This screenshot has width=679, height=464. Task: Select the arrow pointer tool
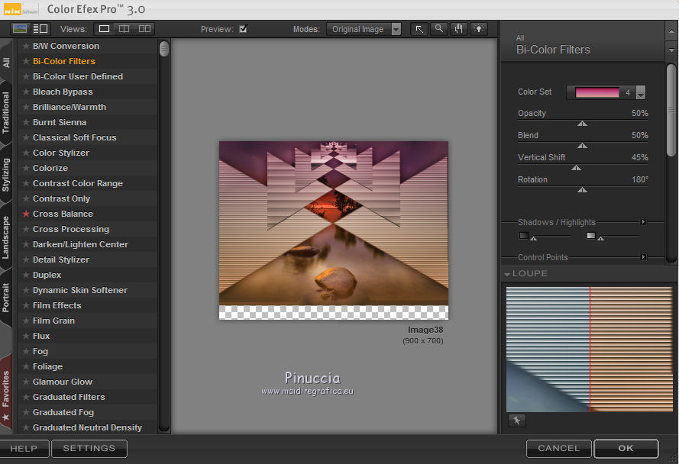419,29
